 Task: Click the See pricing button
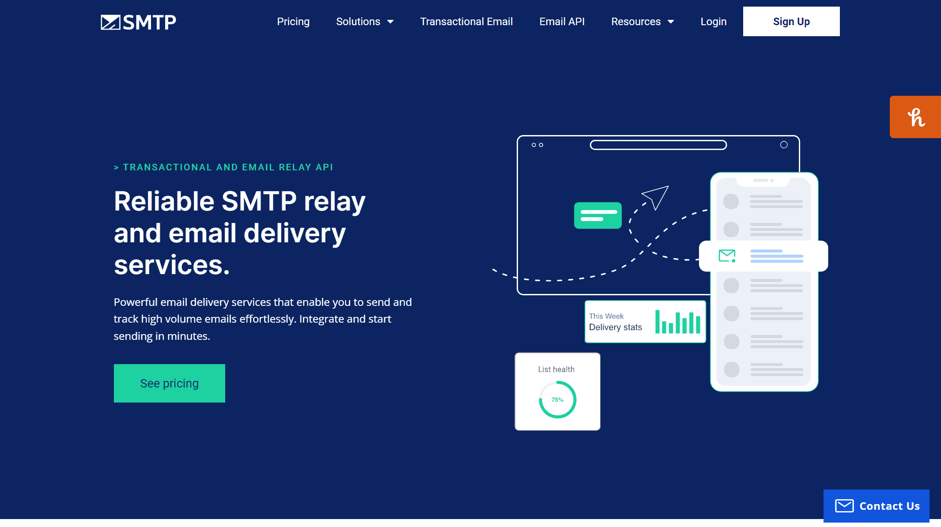(169, 382)
